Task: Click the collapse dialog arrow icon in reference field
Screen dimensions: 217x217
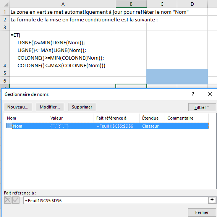Action: [212, 200]
